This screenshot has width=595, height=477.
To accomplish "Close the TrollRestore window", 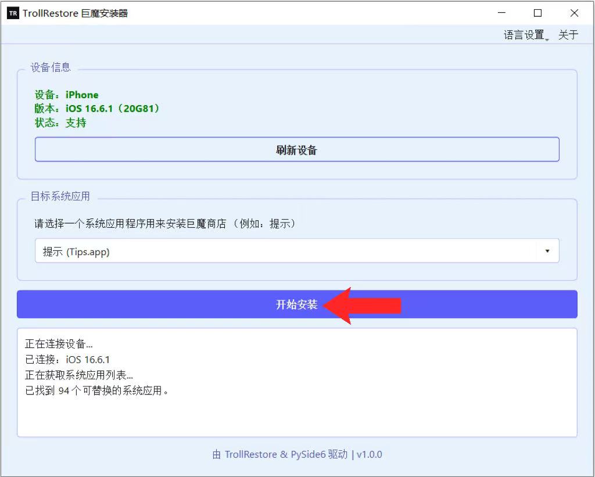I will point(574,13).
